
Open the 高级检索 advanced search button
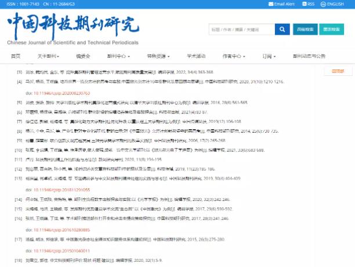click(305, 30)
